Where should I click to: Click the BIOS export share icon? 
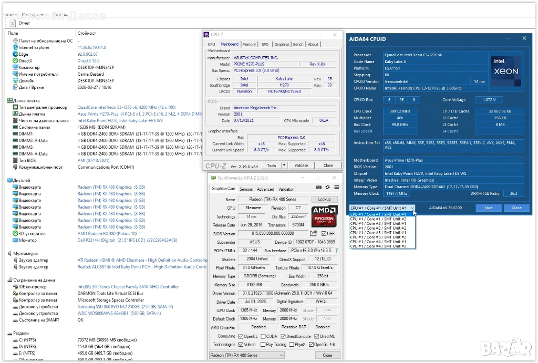pyautogui.click(x=314, y=233)
